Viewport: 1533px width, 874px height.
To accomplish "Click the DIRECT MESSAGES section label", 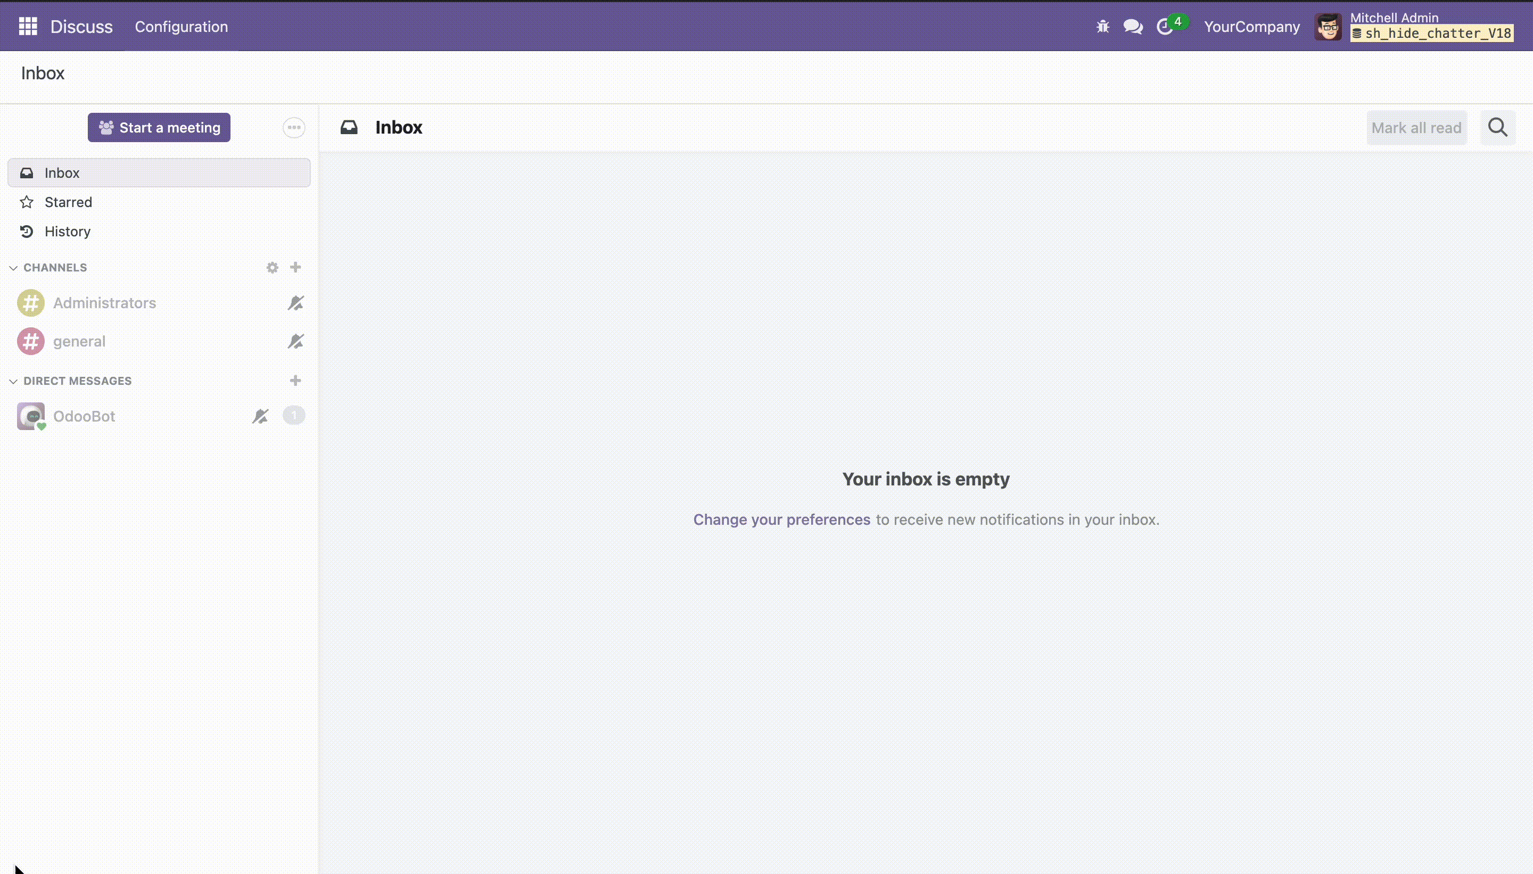I will (77, 381).
